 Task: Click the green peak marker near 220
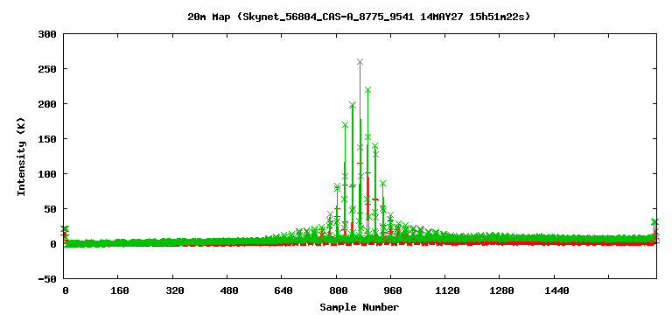[x=367, y=90]
